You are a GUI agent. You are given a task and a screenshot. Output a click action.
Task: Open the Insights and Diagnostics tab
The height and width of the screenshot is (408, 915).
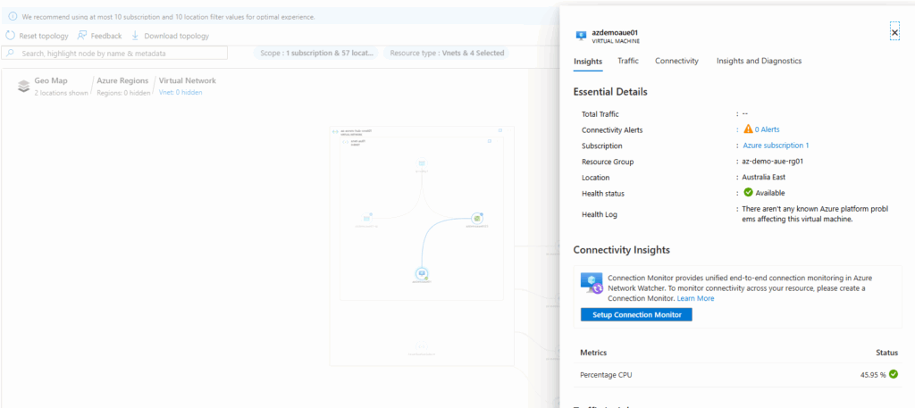[x=759, y=61]
